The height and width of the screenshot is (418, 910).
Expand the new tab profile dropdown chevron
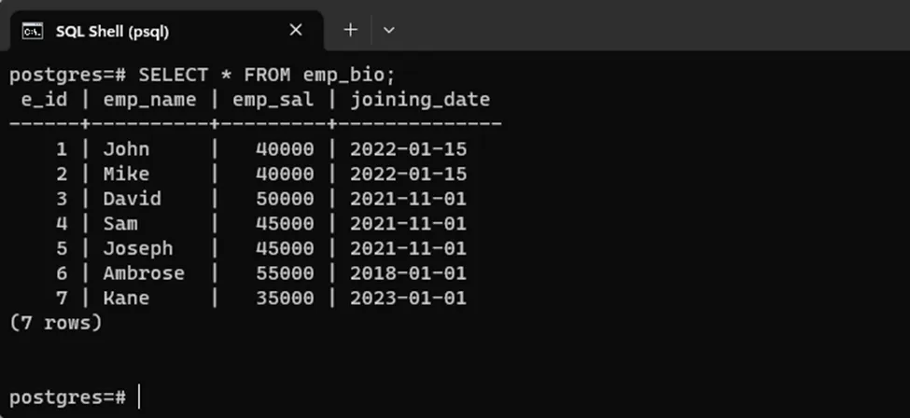389,30
